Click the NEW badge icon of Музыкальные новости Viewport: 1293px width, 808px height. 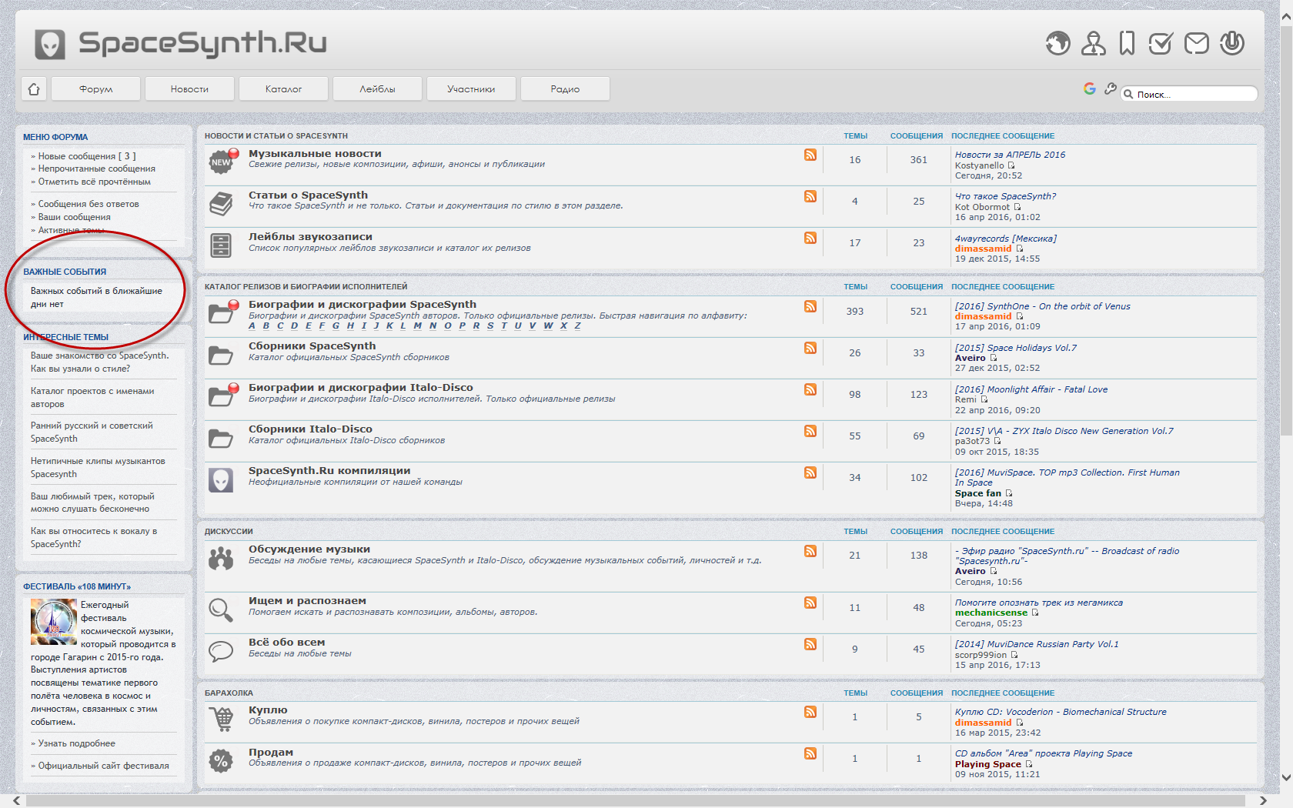point(222,161)
